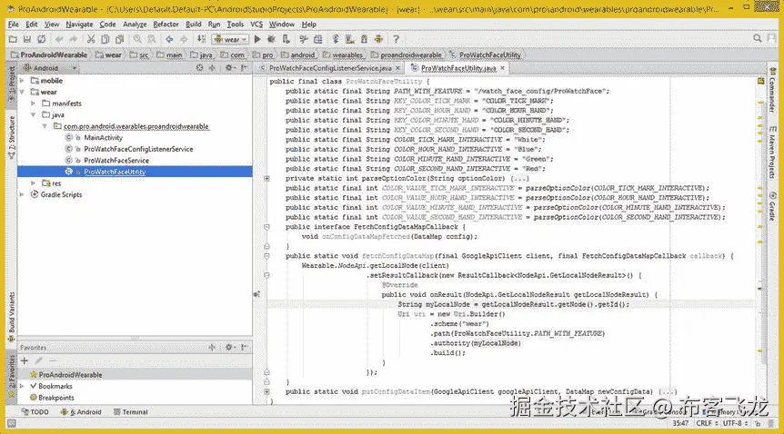This screenshot has height=434, width=784.
Task: Close the ProWatchFaceConfigListenerService.java tab
Action: (x=398, y=68)
